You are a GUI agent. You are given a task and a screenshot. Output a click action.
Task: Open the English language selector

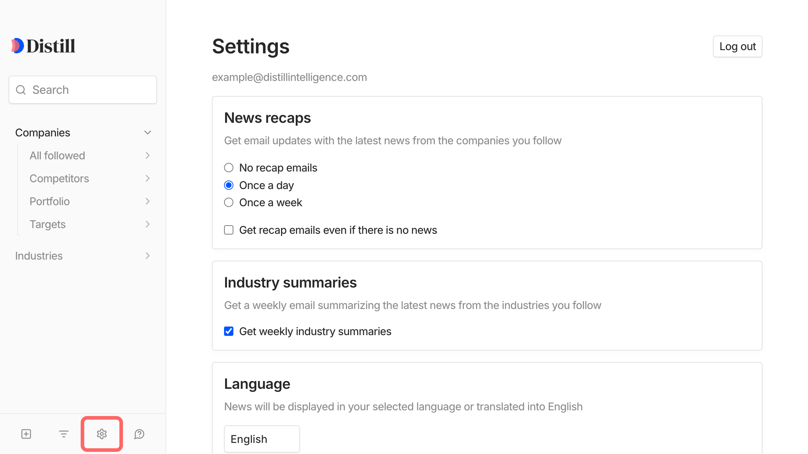point(262,439)
